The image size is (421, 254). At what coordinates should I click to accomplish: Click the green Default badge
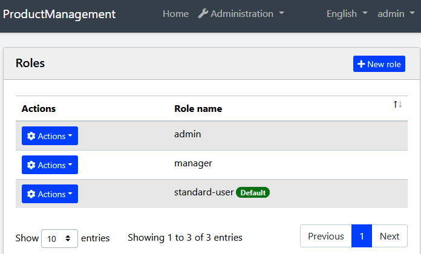click(252, 193)
